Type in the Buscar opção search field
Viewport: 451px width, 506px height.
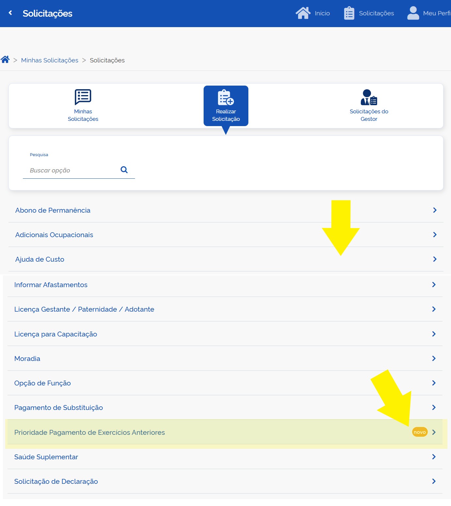pyautogui.click(x=72, y=171)
